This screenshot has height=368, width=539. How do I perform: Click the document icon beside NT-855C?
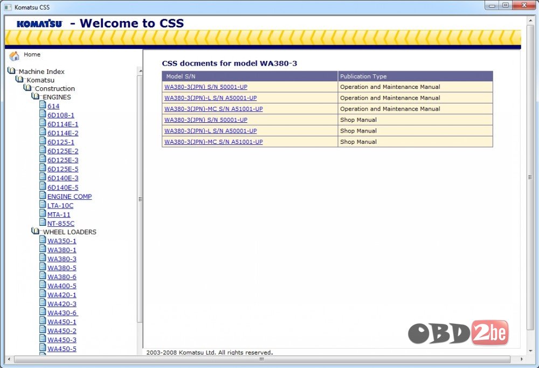[x=43, y=222]
